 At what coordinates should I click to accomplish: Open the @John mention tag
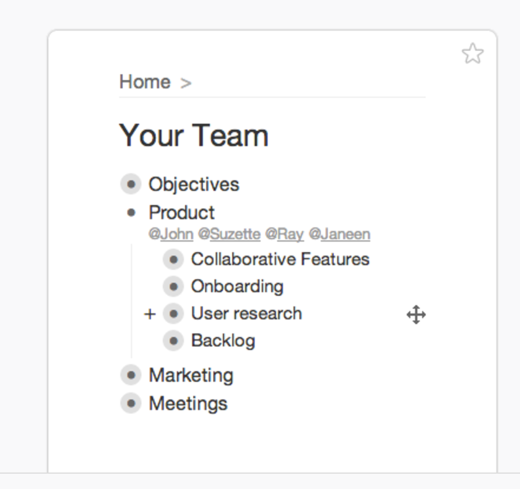(171, 234)
